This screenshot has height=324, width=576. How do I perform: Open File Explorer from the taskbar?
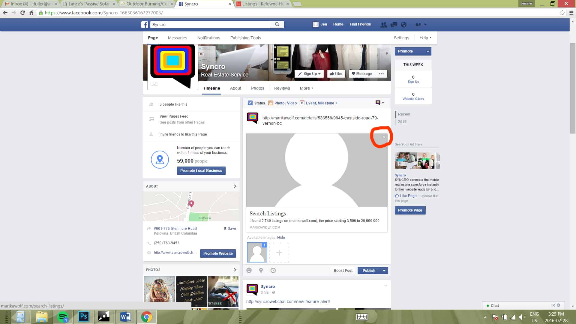coord(42,317)
